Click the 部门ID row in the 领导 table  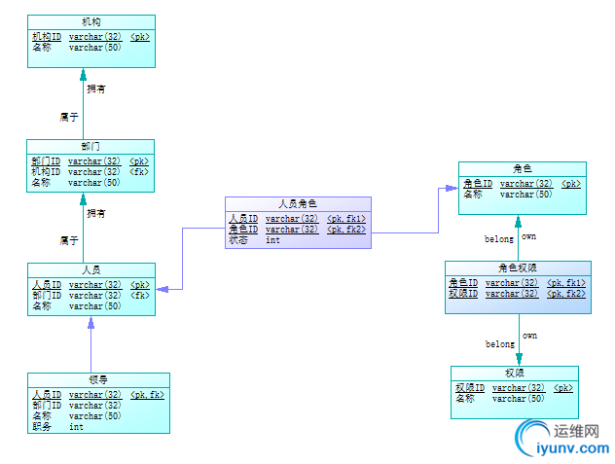77,406
